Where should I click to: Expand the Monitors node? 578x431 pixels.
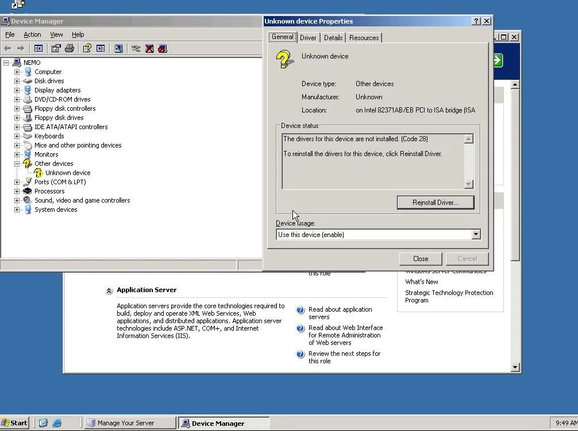click(x=17, y=154)
